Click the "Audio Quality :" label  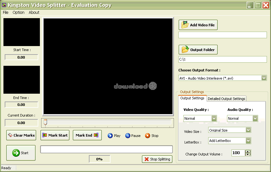tap(240, 110)
